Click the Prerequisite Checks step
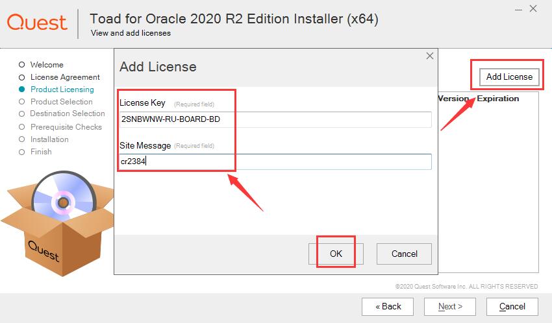 (x=66, y=127)
